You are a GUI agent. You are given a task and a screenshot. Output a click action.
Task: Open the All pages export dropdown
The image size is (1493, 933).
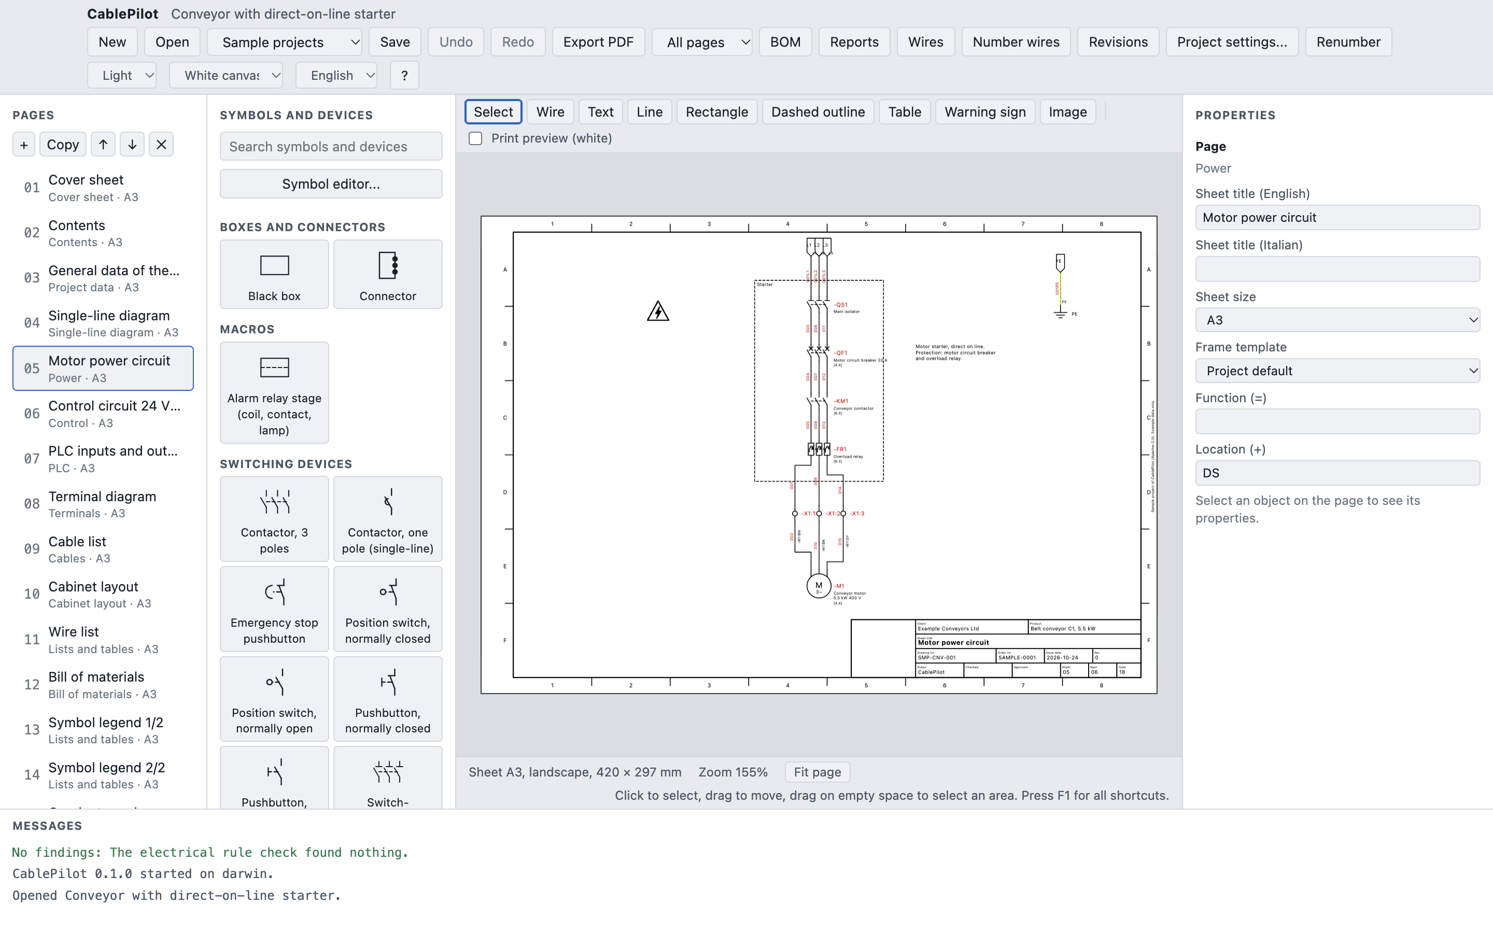click(701, 42)
